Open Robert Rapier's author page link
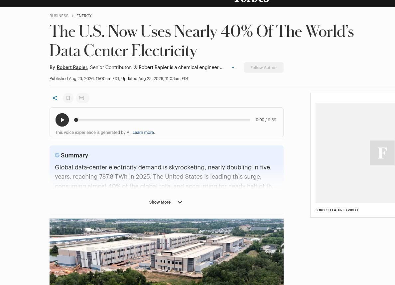 point(72,67)
